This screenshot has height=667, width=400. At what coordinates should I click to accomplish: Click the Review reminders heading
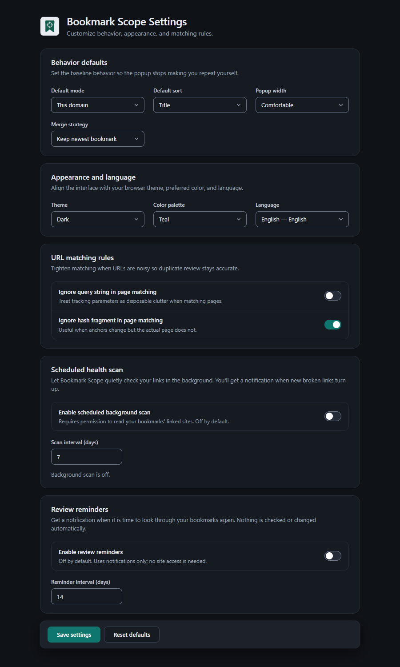tap(80, 510)
